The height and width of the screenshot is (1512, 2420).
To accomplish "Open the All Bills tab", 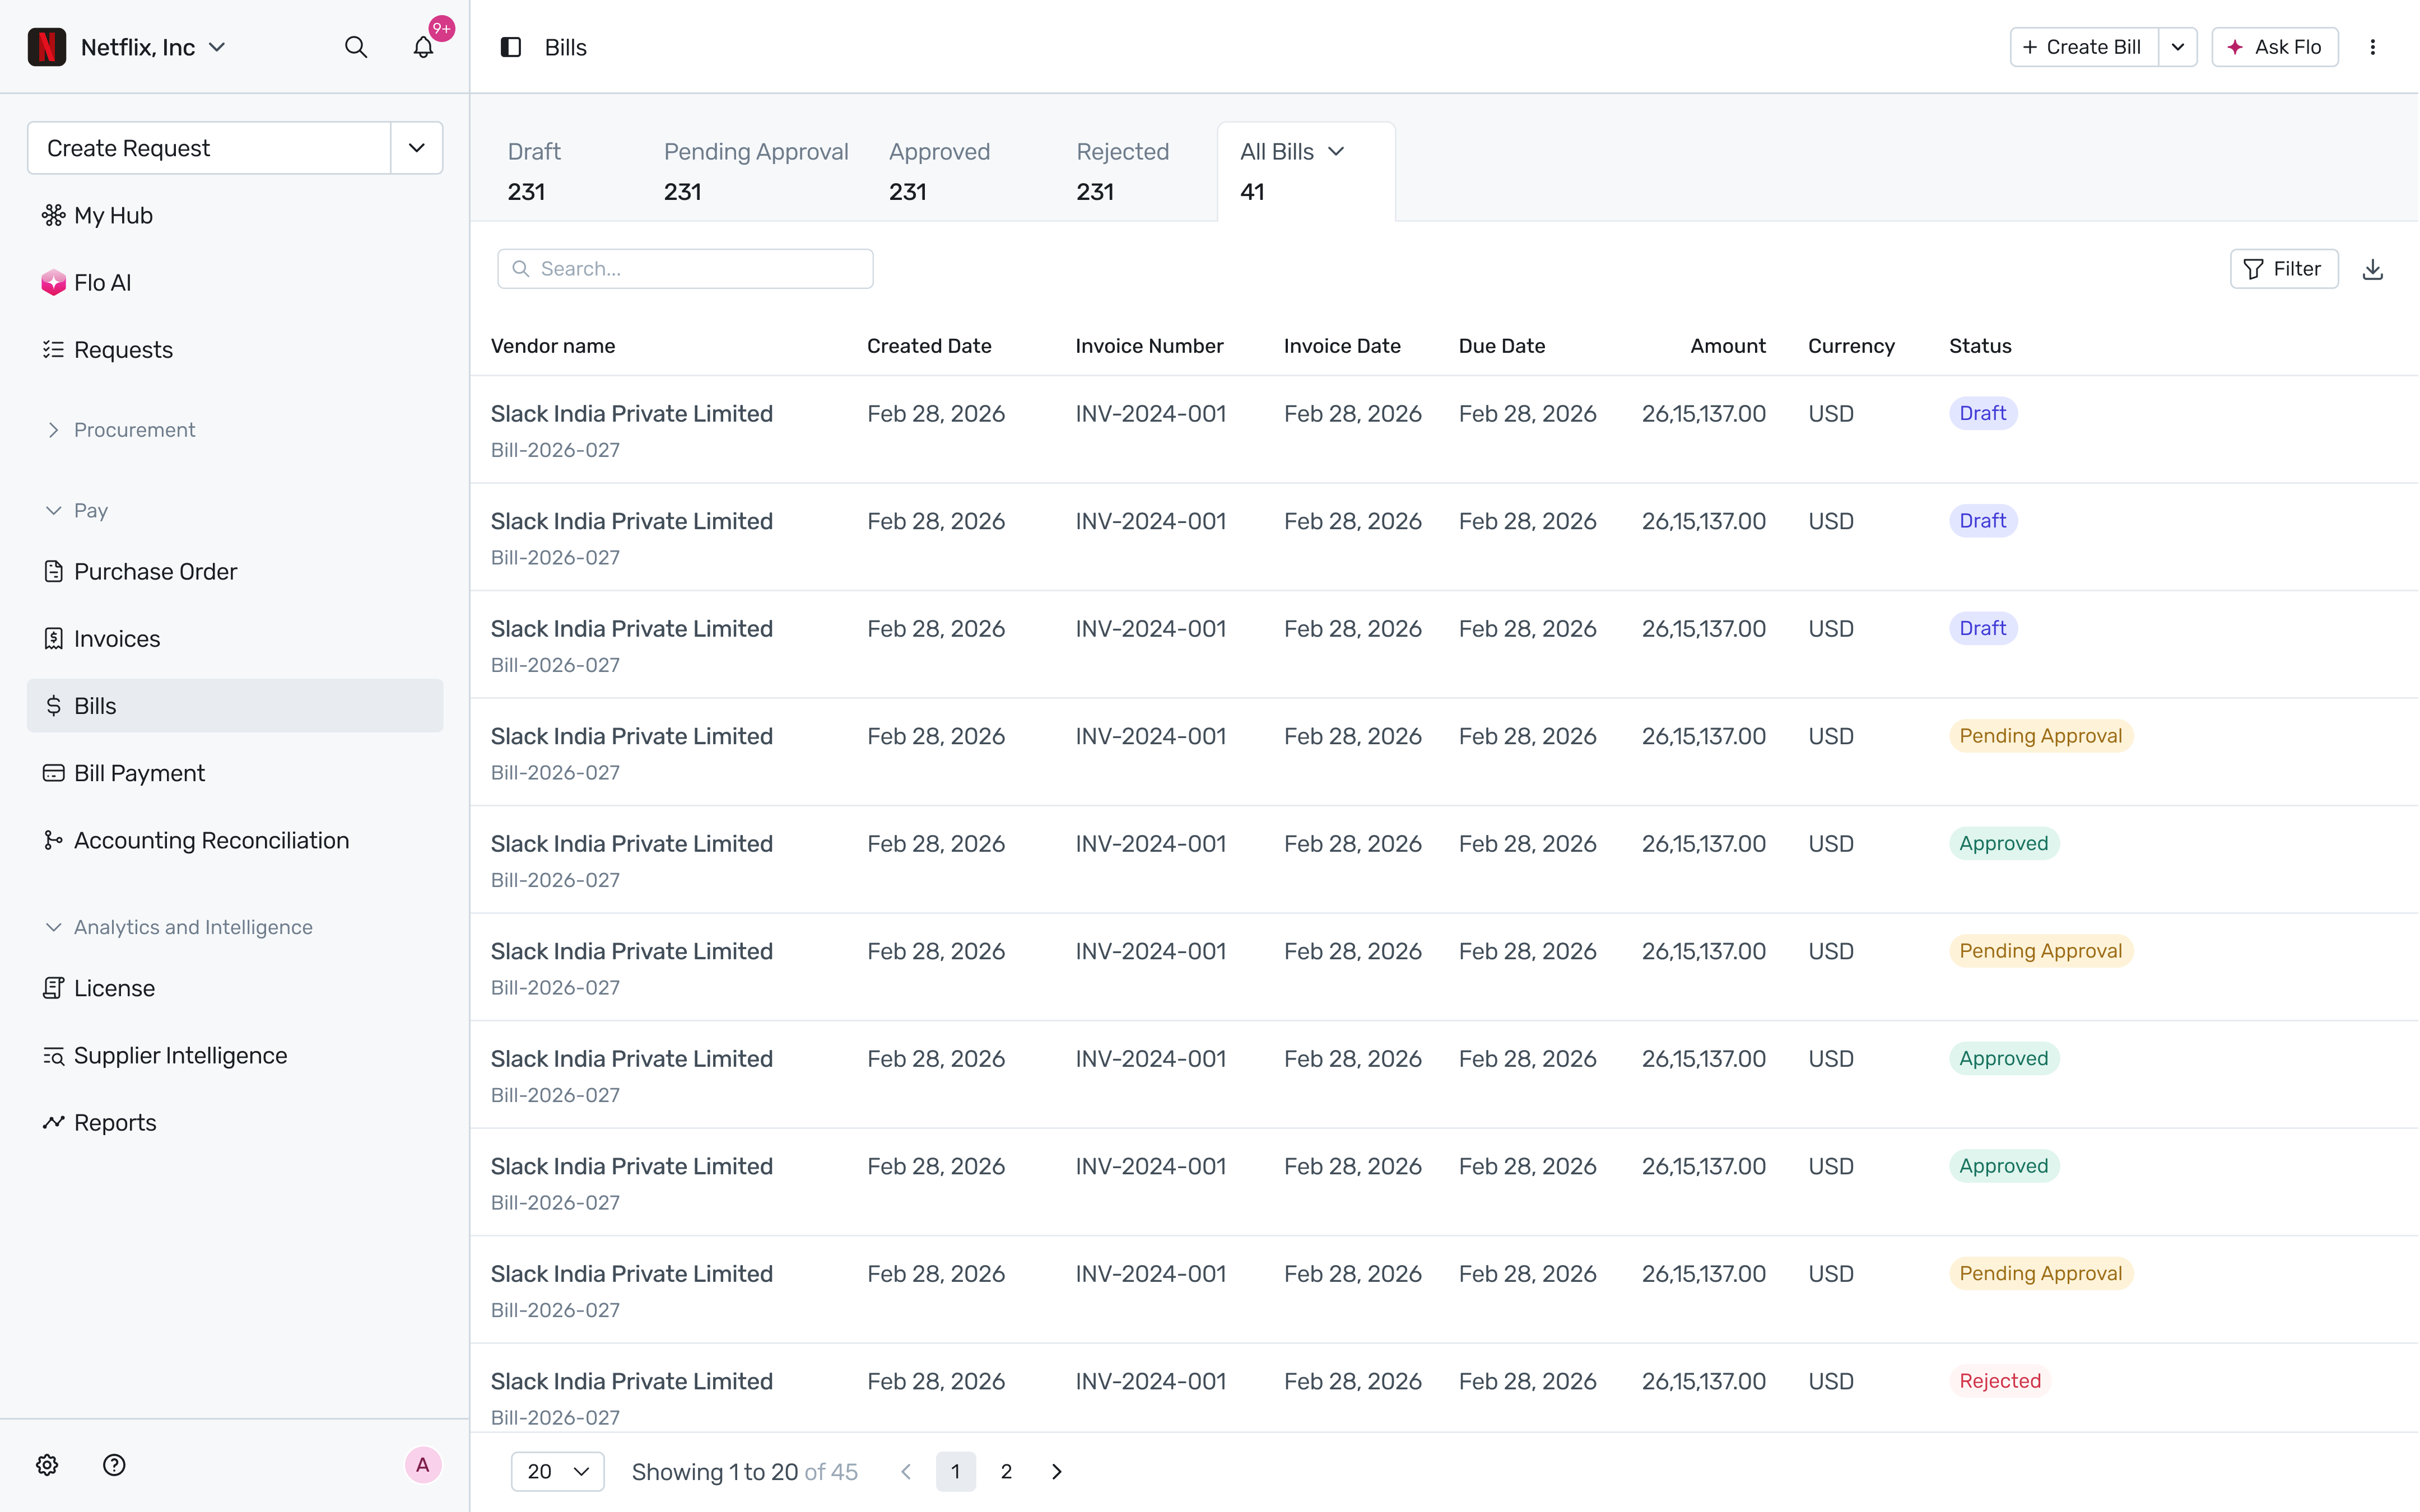I will [1306, 171].
